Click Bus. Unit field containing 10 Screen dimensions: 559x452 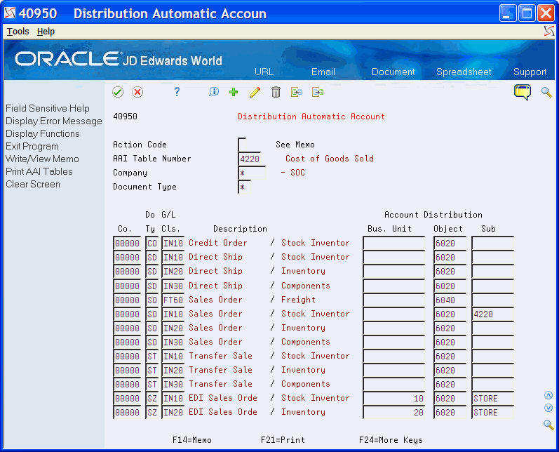pos(394,398)
